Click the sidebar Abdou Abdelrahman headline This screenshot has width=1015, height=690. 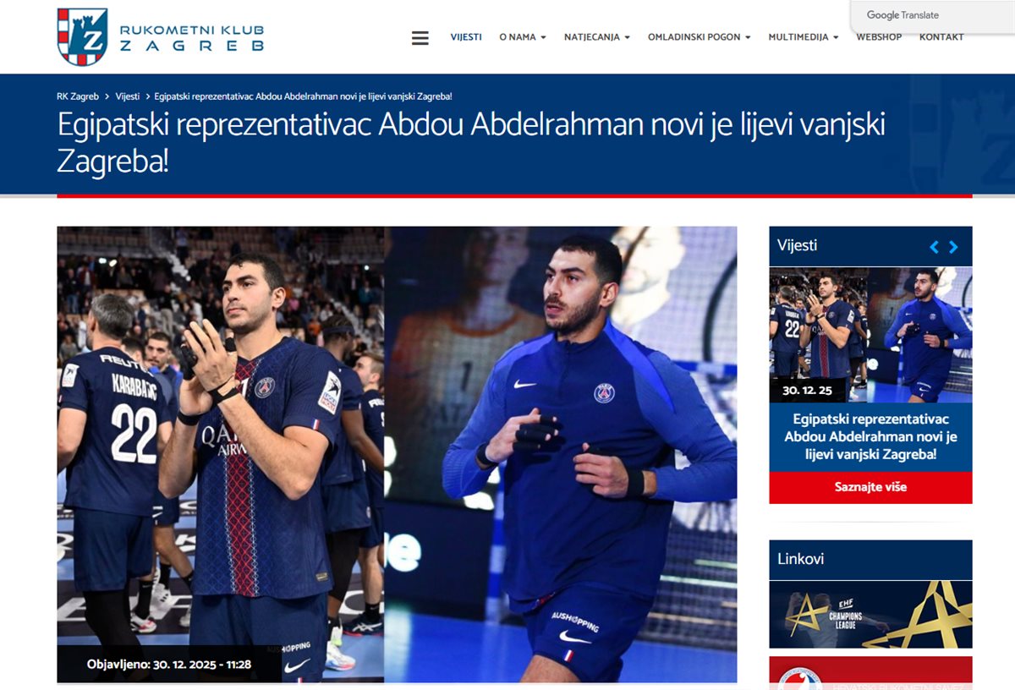click(x=870, y=437)
